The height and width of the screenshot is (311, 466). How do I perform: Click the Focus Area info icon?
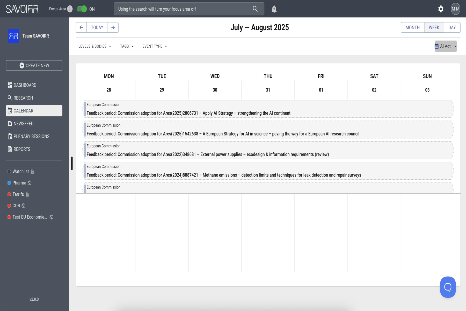click(x=70, y=9)
